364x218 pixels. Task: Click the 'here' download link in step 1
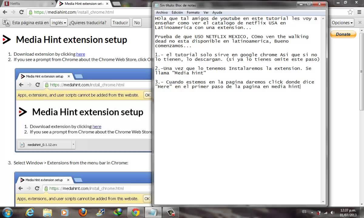[81, 54]
